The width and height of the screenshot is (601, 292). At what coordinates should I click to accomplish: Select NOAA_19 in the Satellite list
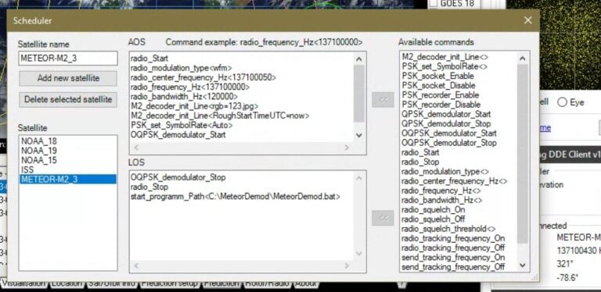[39, 151]
